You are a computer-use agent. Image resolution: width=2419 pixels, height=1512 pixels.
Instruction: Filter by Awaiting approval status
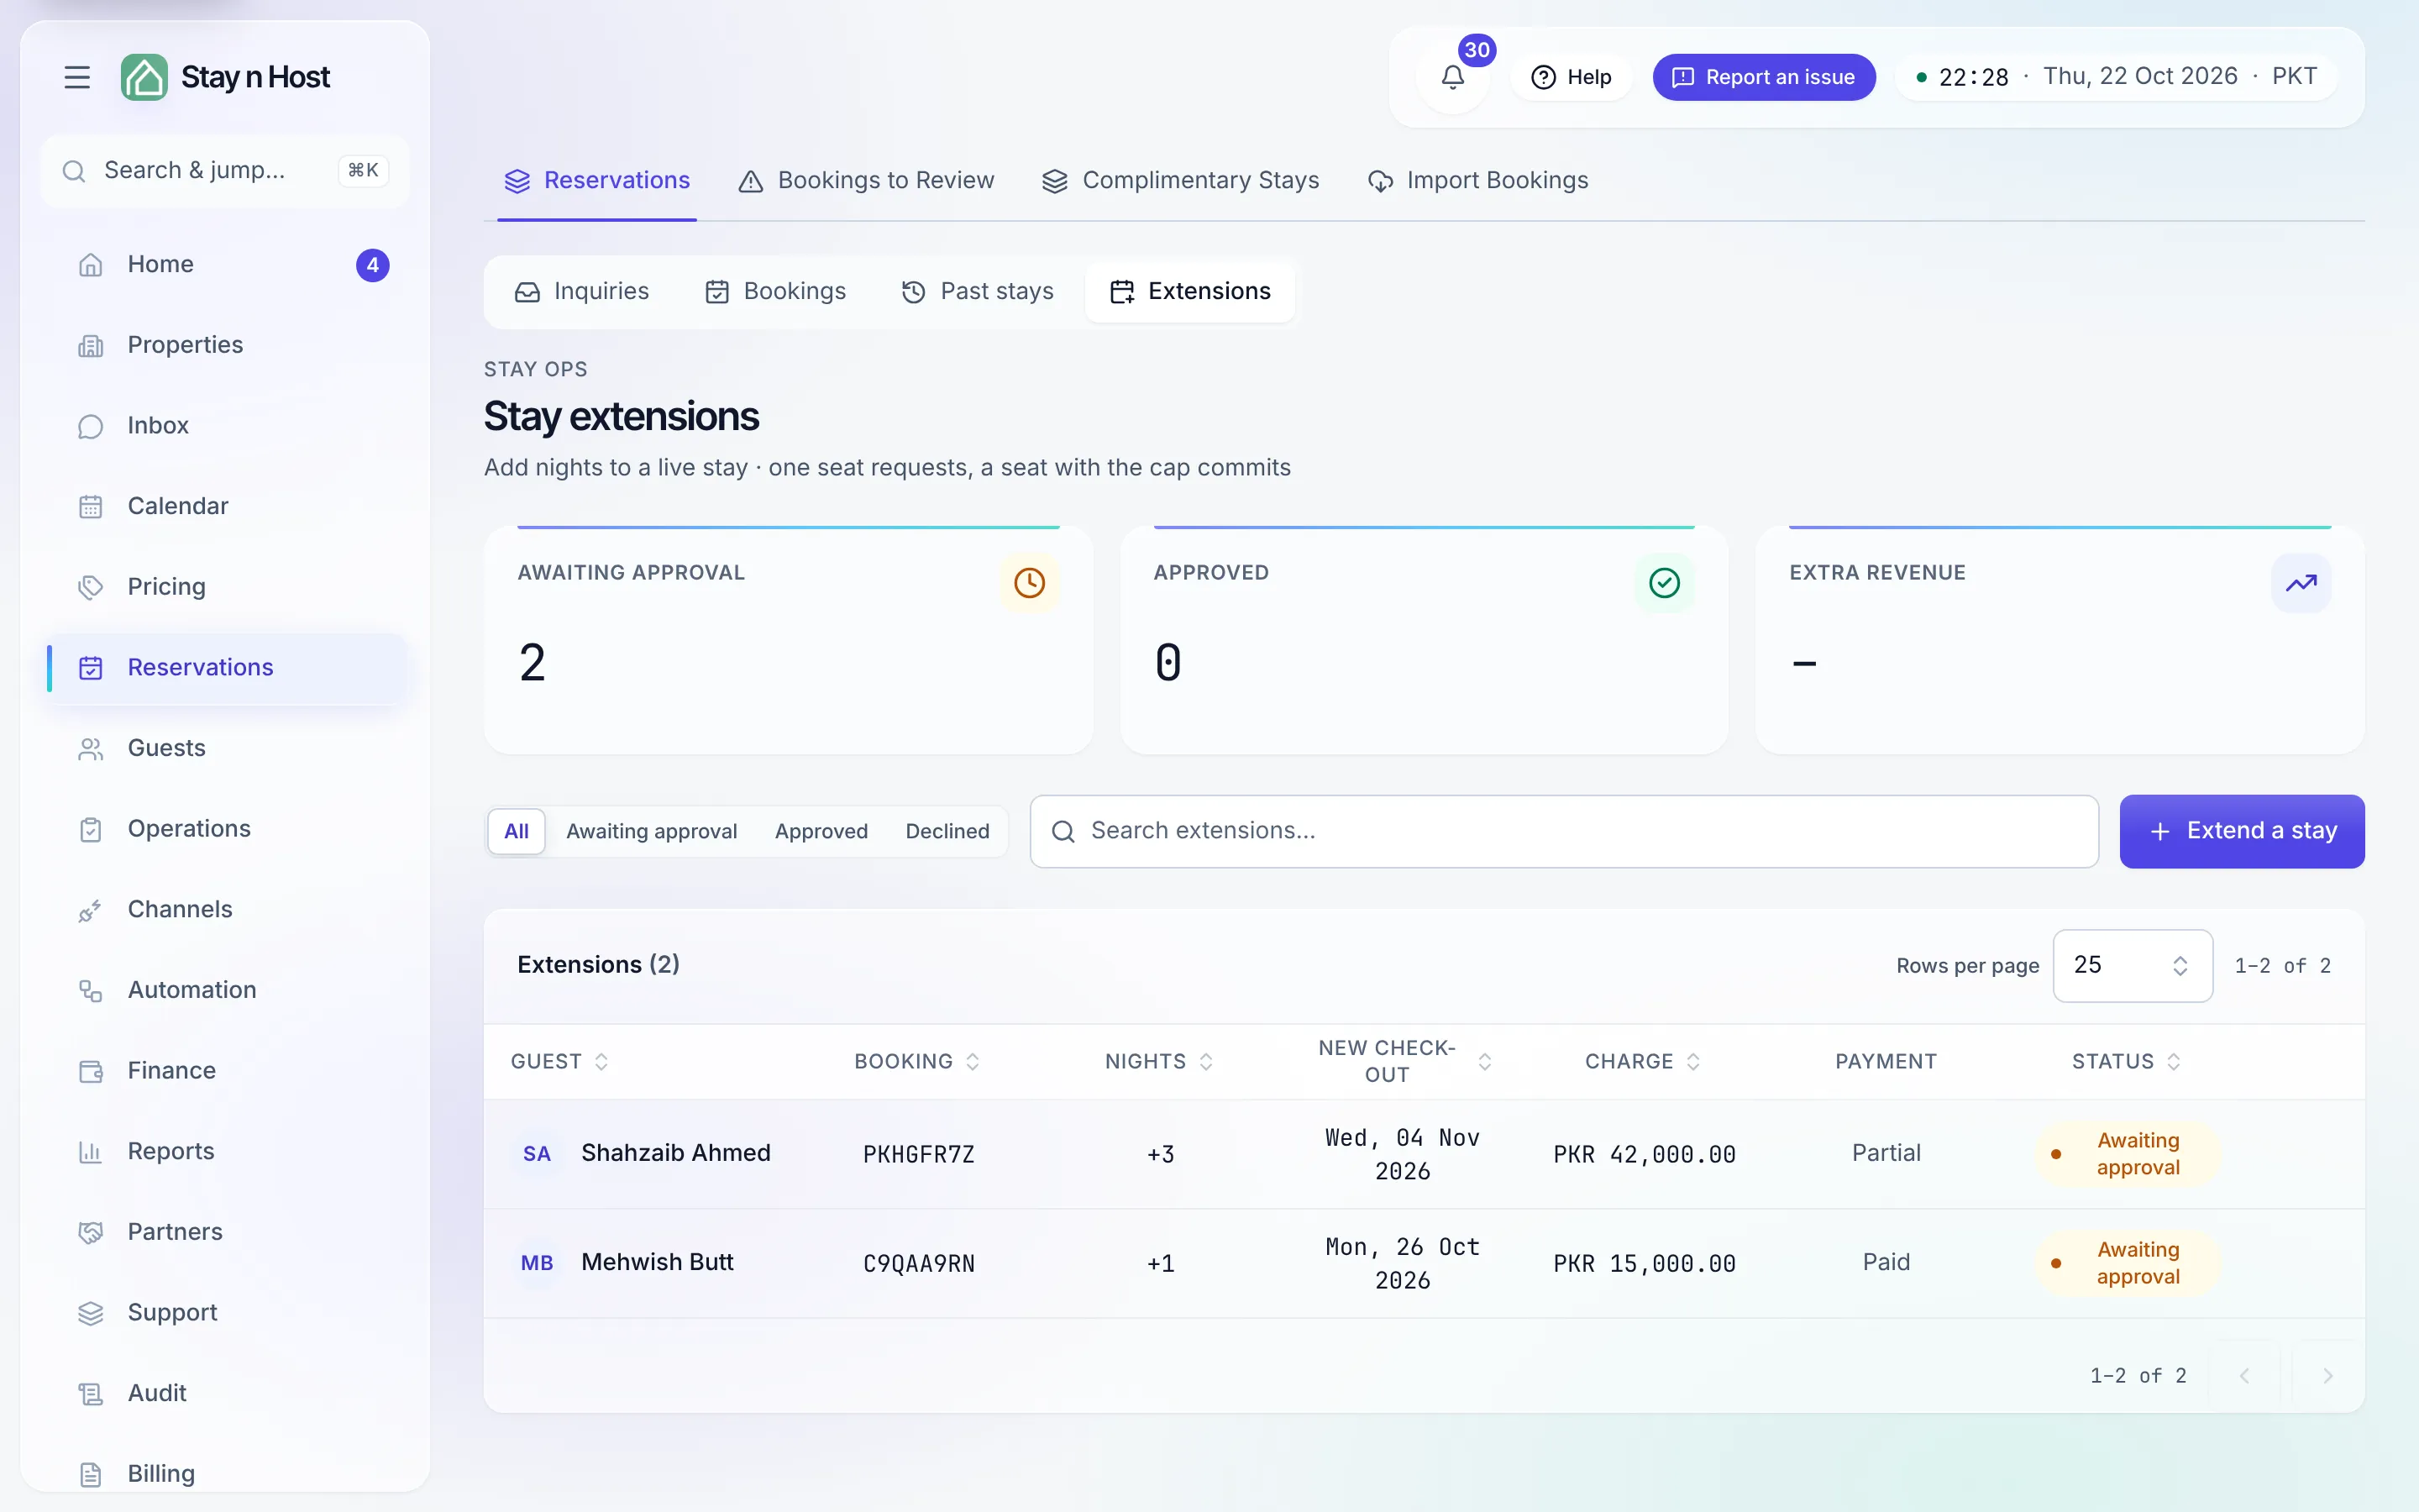point(652,831)
